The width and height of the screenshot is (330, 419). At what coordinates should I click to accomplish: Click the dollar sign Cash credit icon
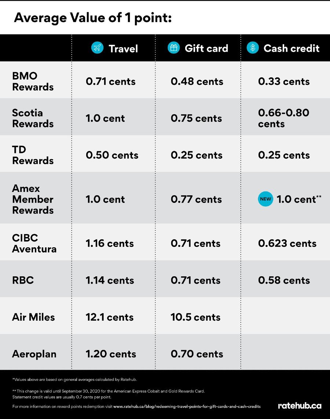point(253,48)
